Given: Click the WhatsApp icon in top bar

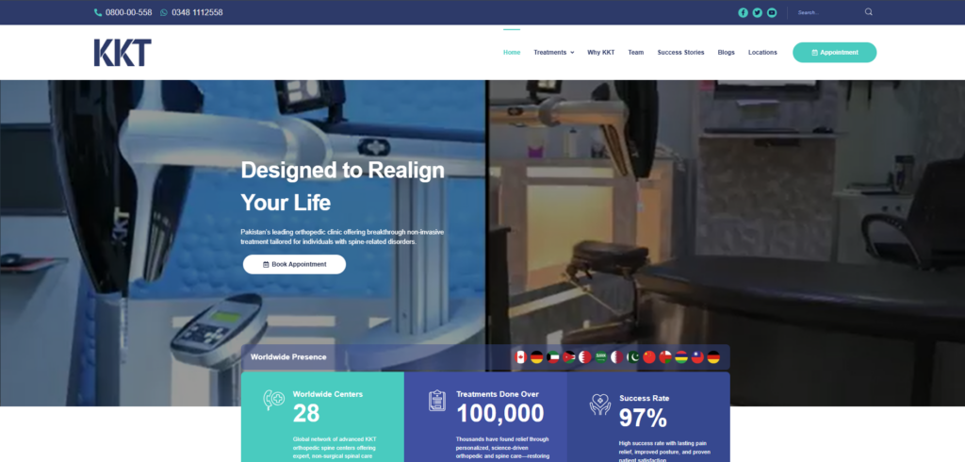Looking at the screenshot, I should pyautogui.click(x=164, y=12).
